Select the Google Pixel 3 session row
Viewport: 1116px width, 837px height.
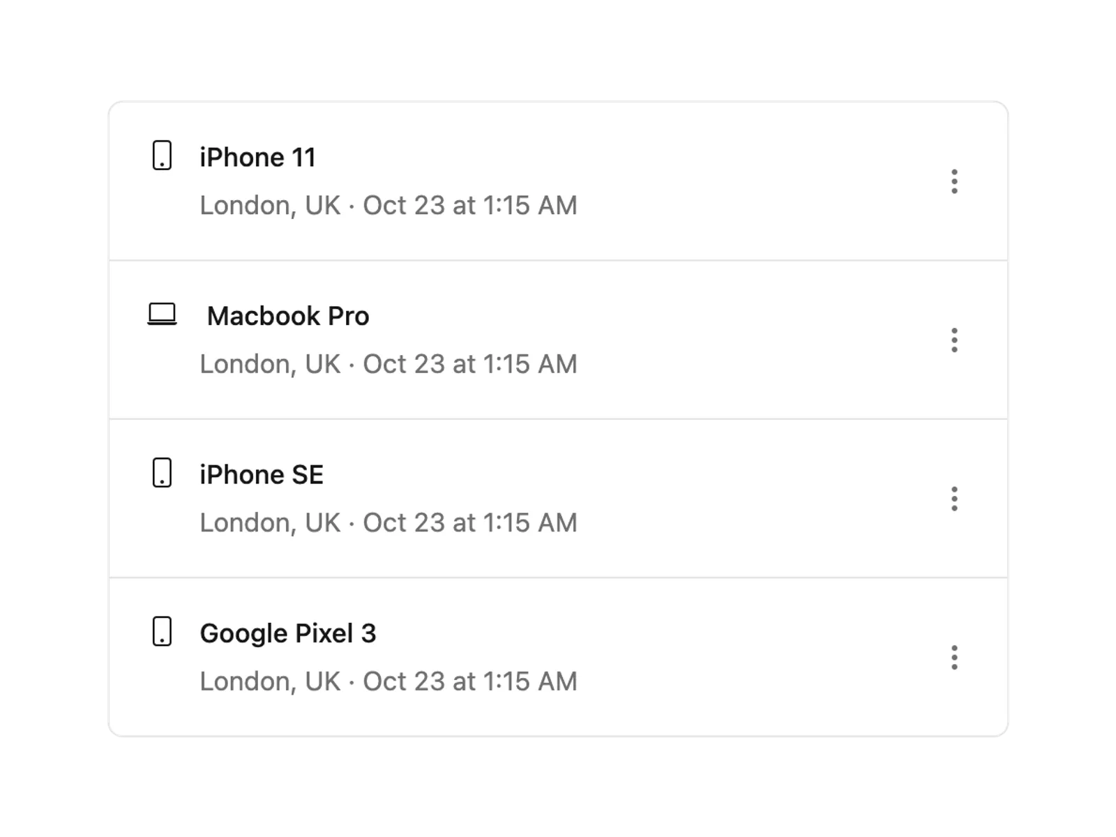coord(558,657)
